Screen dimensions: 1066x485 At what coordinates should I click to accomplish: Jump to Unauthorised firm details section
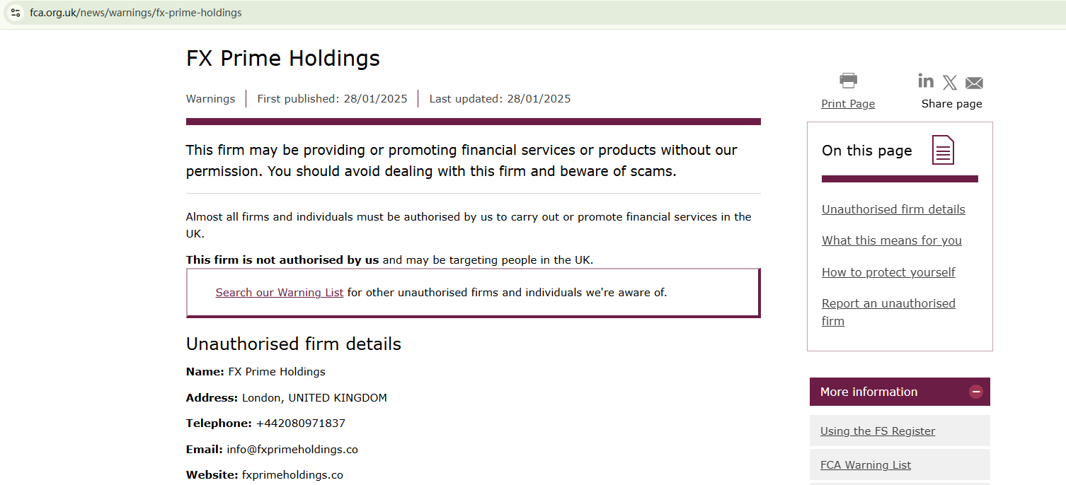(893, 209)
